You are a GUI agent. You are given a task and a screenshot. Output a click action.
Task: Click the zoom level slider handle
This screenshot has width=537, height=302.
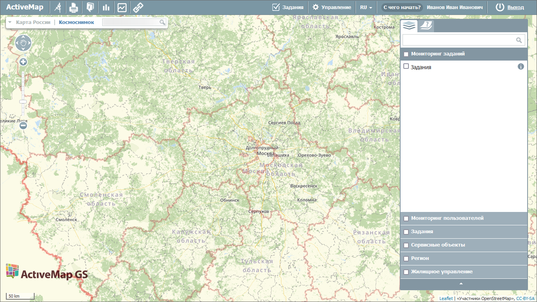[x=23, y=101]
